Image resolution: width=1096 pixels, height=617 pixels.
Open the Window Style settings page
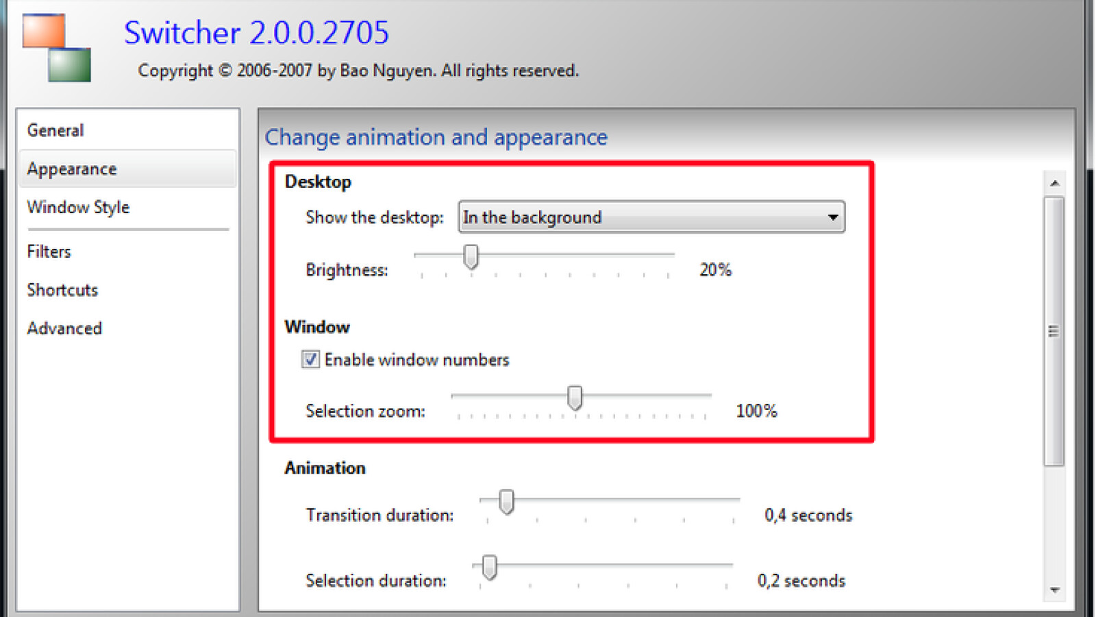(77, 207)
